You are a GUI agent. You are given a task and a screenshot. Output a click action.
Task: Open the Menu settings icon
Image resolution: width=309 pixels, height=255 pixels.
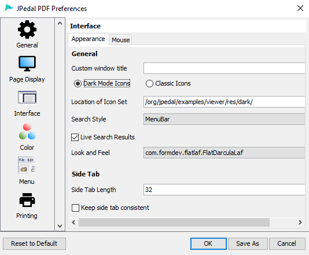point(27,165)
